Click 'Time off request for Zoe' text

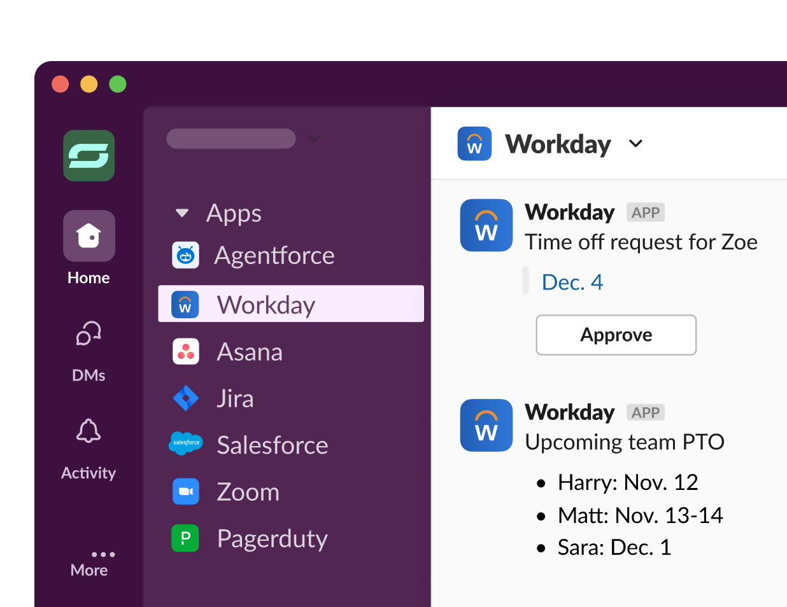coord(641,242)
